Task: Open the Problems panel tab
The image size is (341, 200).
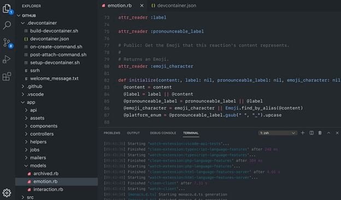Action: coord(112,133)
